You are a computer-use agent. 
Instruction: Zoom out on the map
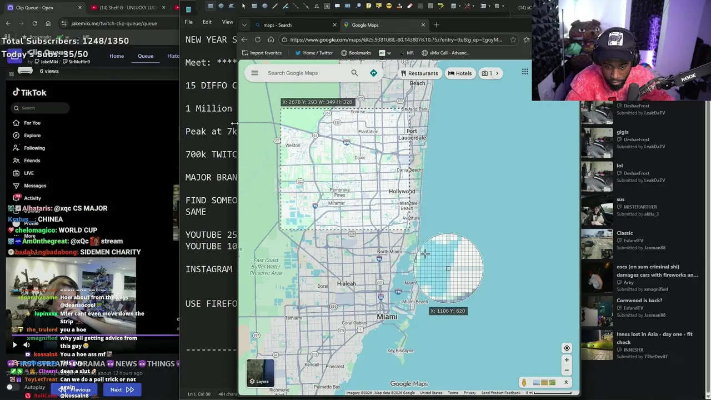click(x=567, y=371)
